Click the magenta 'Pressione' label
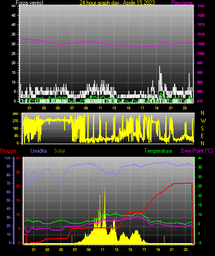Viewport: 215px width, 256px height. [x=182, y=3]
